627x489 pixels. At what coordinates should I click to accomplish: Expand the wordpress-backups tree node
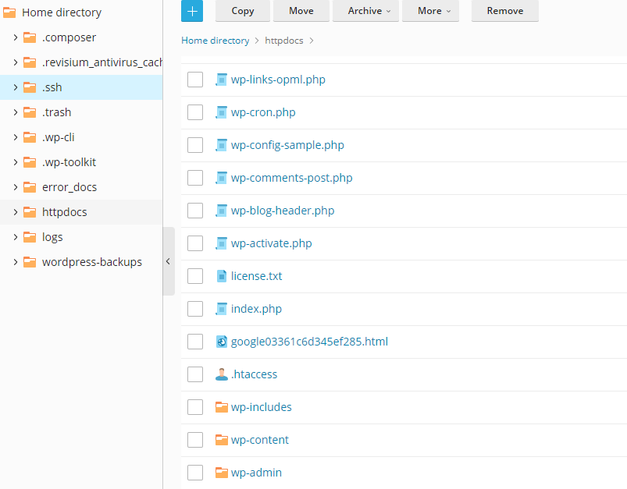click(14, 262)
